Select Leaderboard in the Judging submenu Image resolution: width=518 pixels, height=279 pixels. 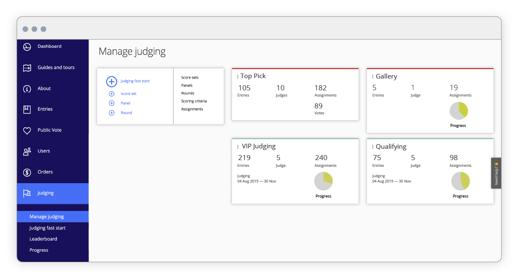click(x=43, y=239)
